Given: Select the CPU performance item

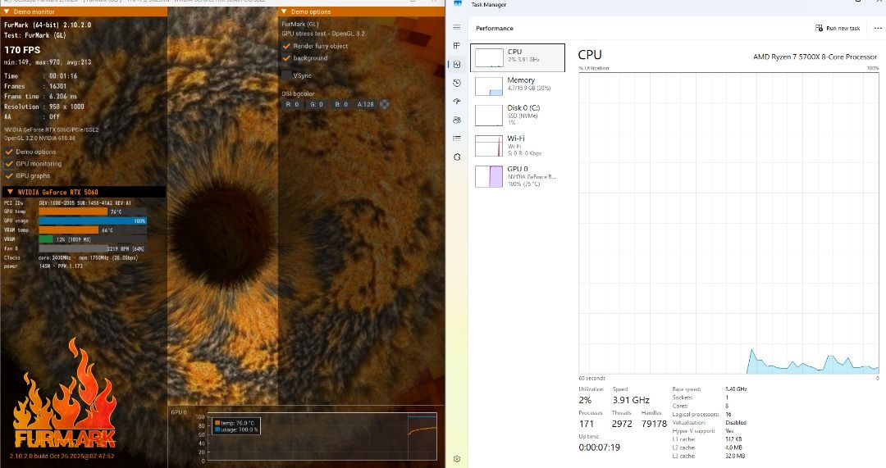Looking at the screenshot, I should 518,57.
